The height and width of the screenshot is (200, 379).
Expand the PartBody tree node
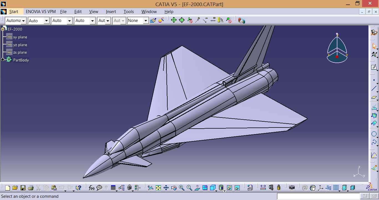(3, 60)
